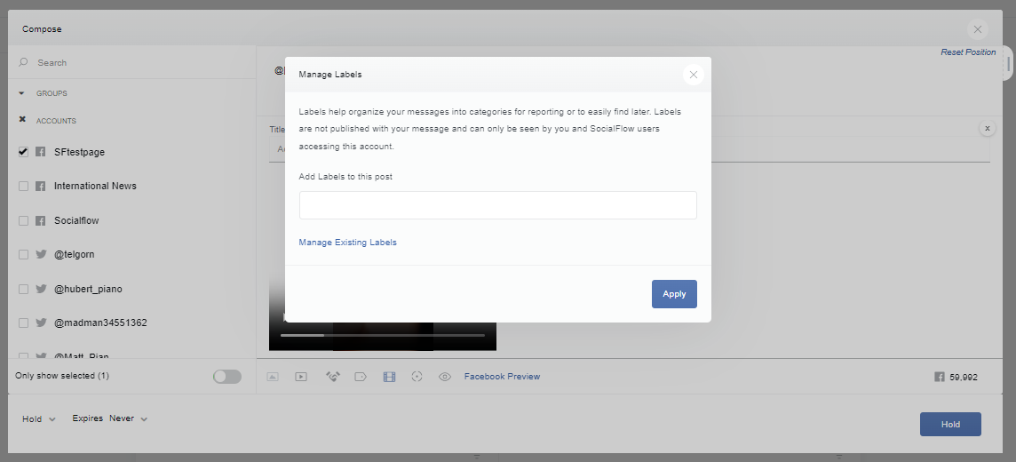Open Manage Existing Labels link
Image resolution: width=1016 pixels, height=462 pixels.
click(347, 243)
